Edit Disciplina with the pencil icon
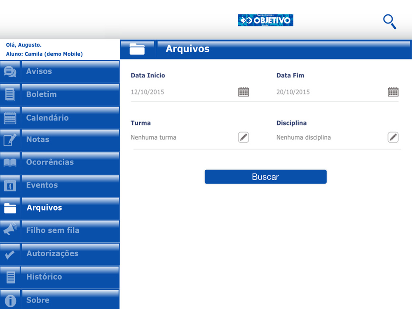Image resolution: width=412 pixels, height=309 pixels. coord(393,138)
